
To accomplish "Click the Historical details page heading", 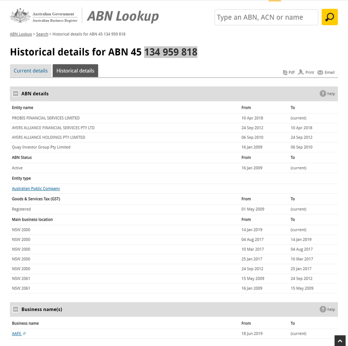I will coord(104,52).
